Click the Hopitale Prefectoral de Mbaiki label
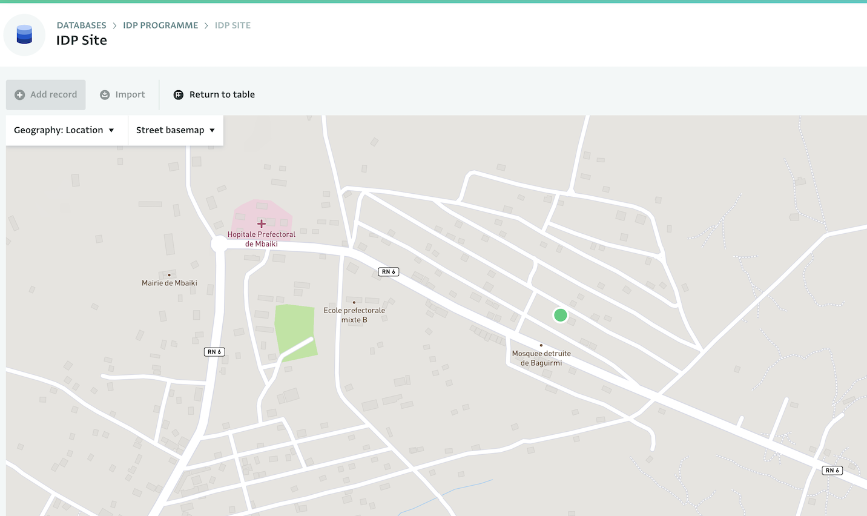867x516 pixels. (x=262, y=239)
